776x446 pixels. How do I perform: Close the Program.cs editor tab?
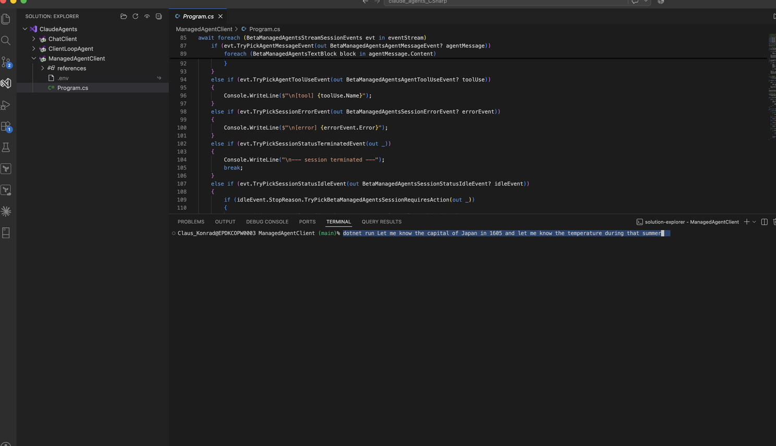(221, 16)
